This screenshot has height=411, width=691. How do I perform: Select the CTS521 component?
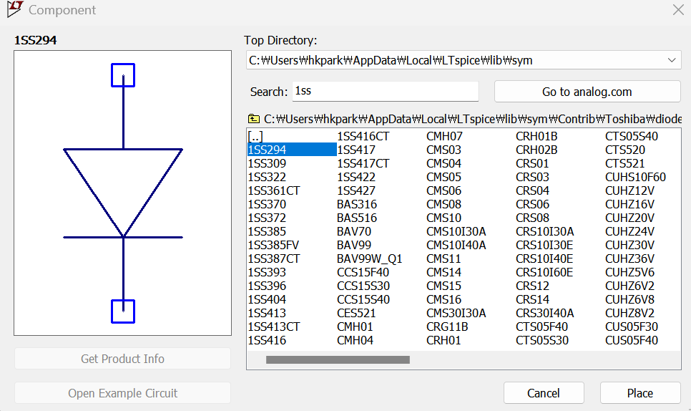(x=625, y=163)
